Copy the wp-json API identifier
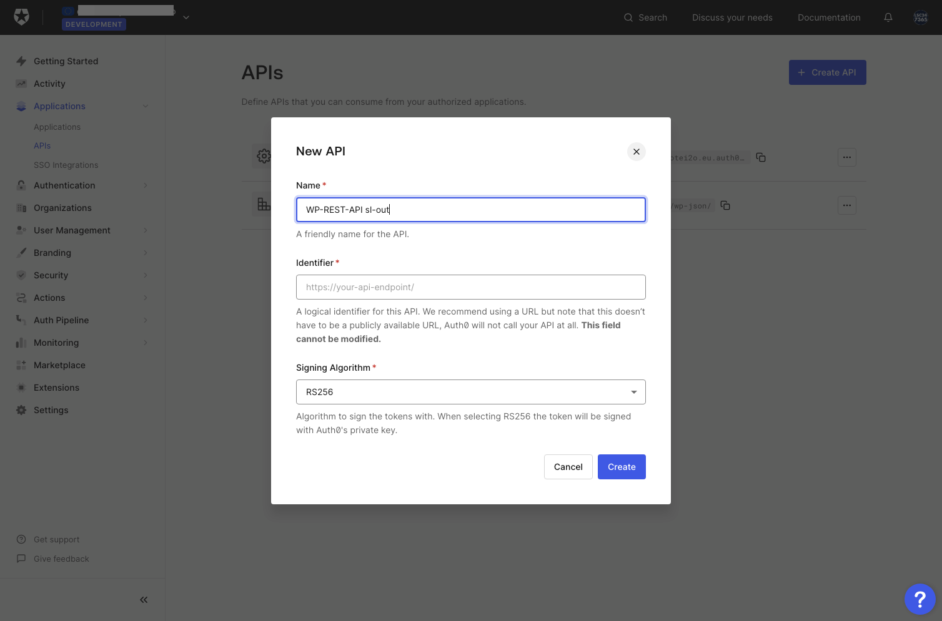The height and width of the screenshot is (621, 942). (x=725, y=205)
